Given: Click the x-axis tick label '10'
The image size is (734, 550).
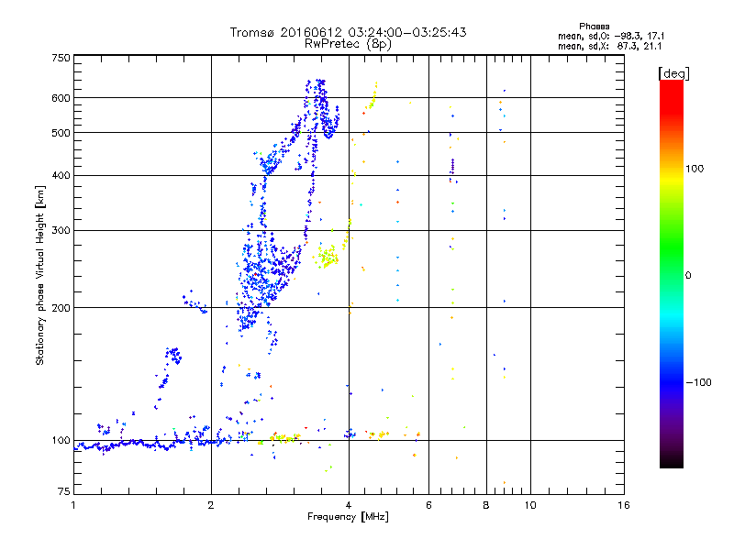Looking at the screenshot, I should (530, 505).
